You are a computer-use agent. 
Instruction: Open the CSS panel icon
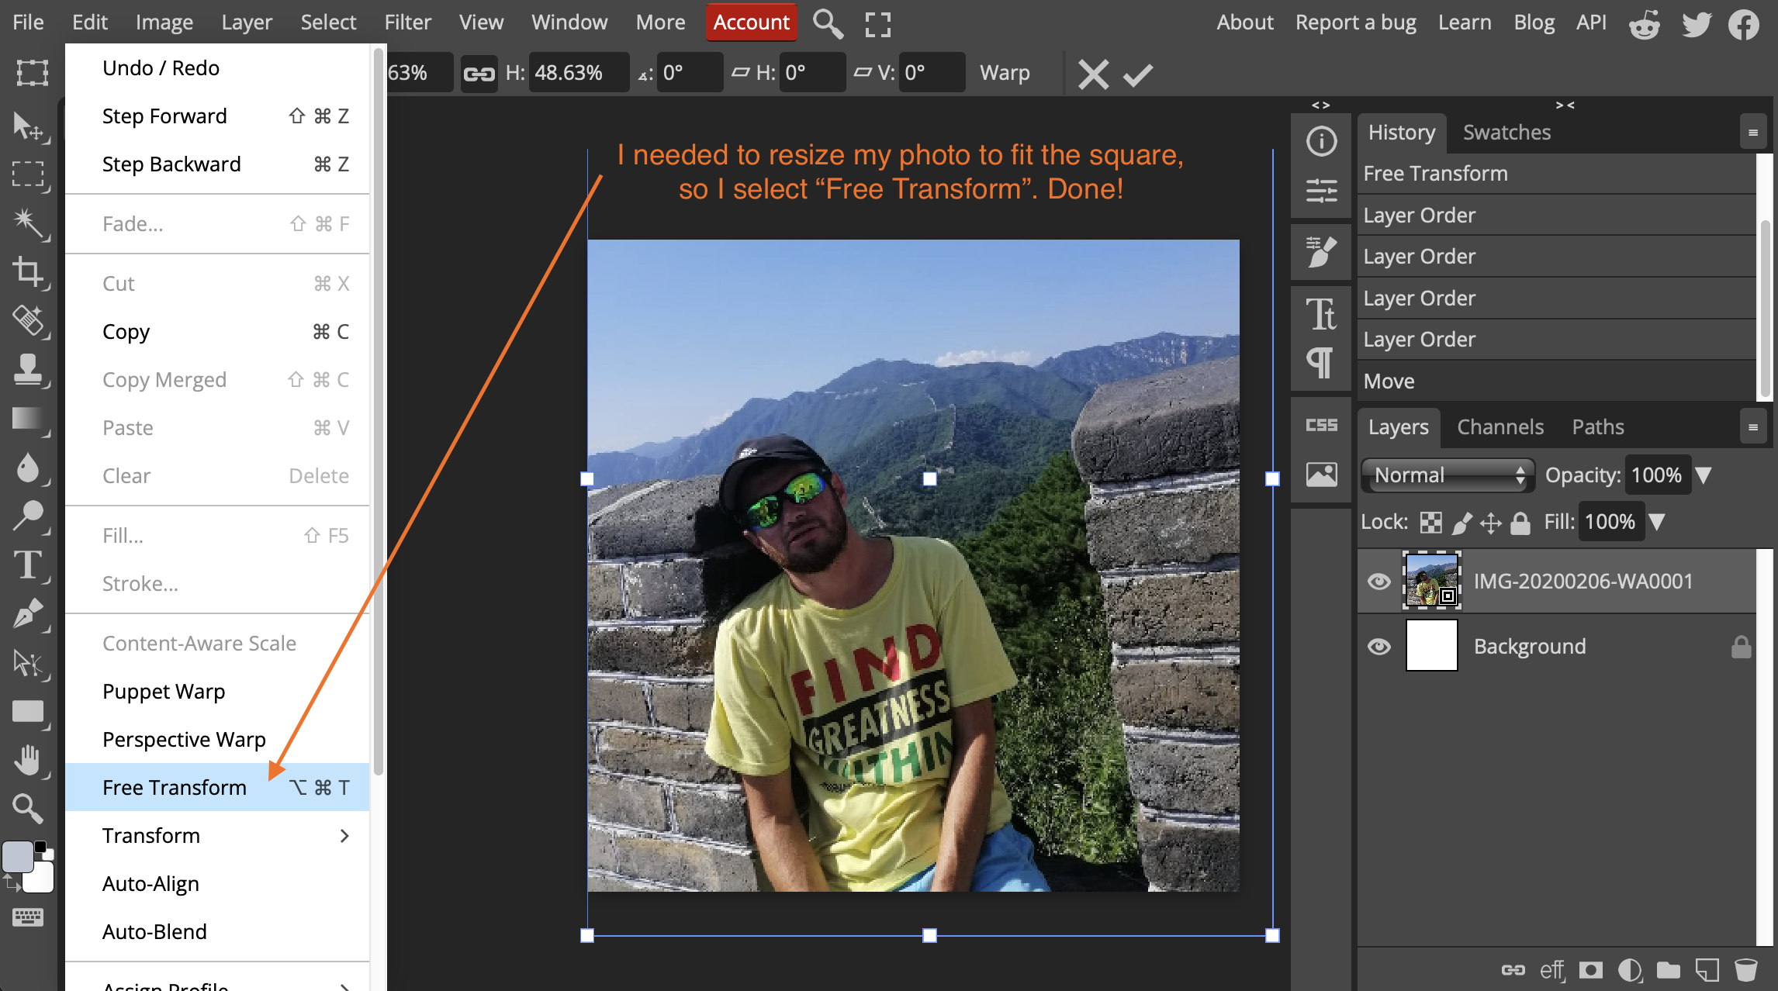1321,425
